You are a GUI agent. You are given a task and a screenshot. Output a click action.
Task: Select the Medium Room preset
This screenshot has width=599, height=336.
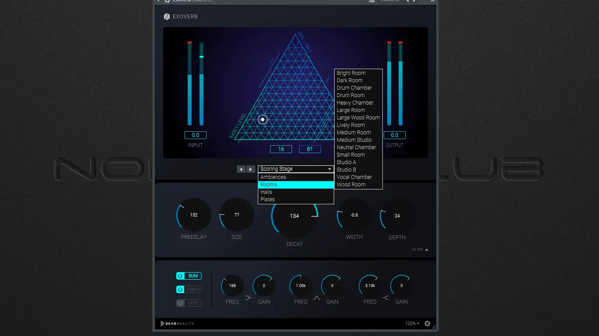pyautogui.click(x=358, y=133)
